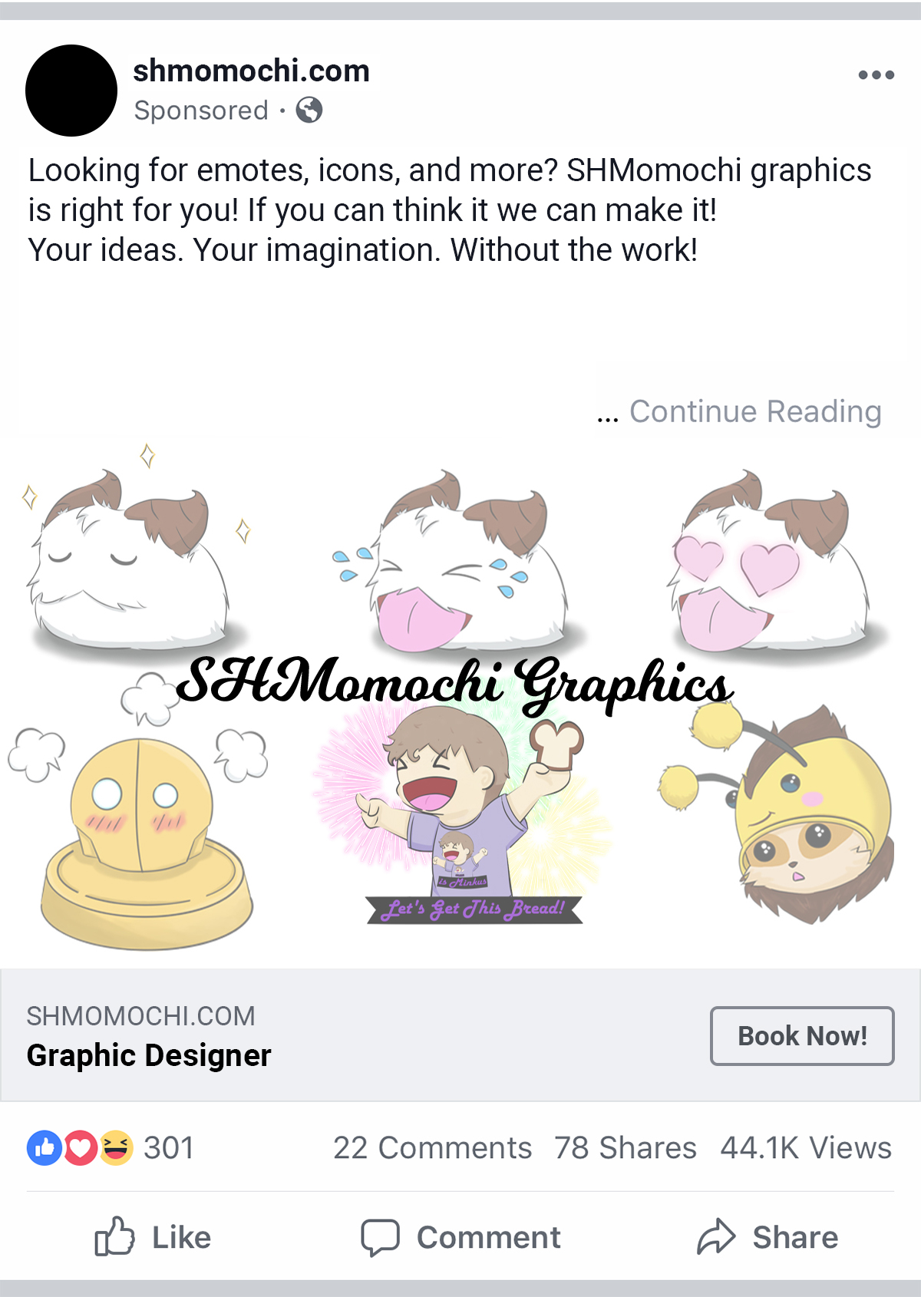Open the 22 Comments list

tap(432, 1148)
